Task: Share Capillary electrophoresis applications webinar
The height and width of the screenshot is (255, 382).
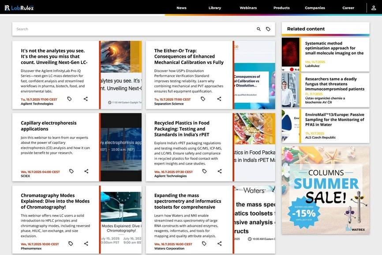Action: point(86,171)
